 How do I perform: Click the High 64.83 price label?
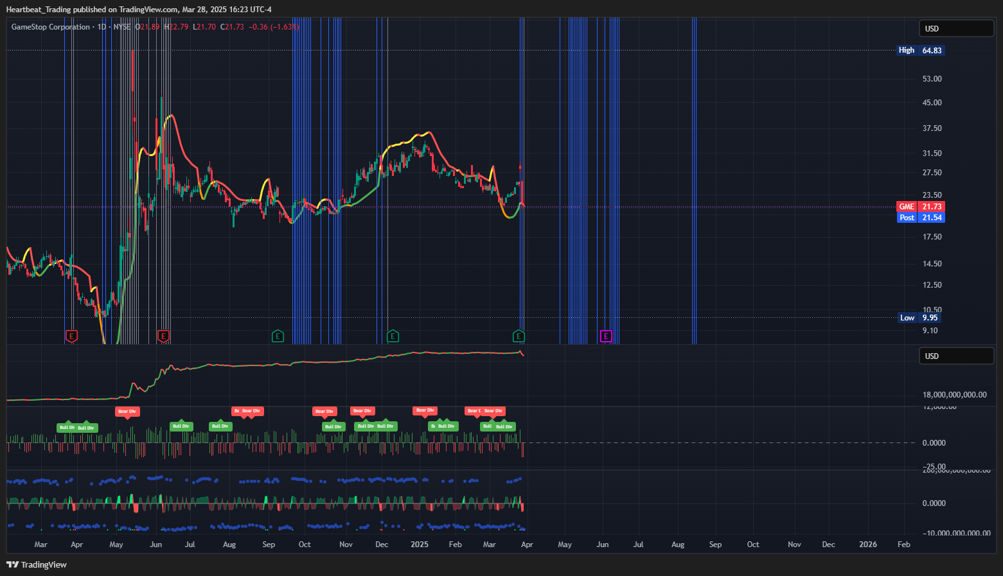tap(921, 50)
